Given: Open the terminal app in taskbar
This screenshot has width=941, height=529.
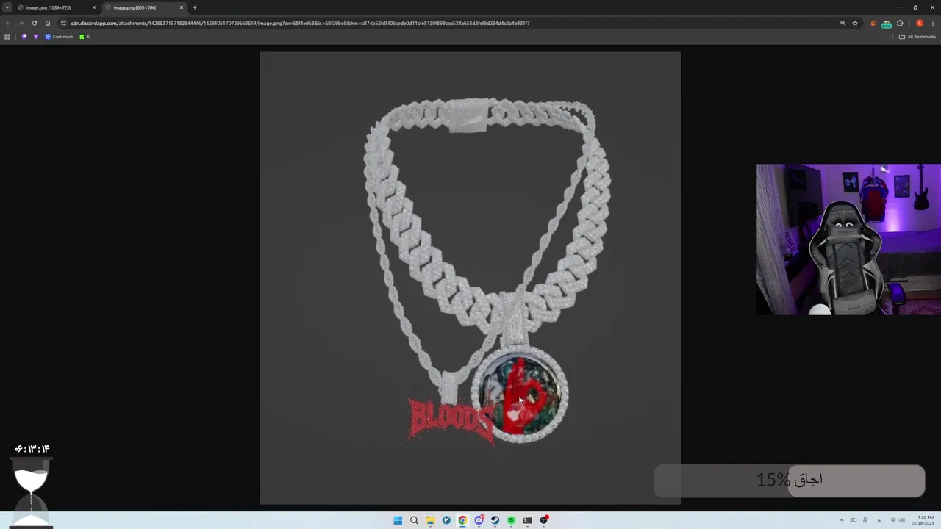Looking at the screenshot, I should pos(527,520).
